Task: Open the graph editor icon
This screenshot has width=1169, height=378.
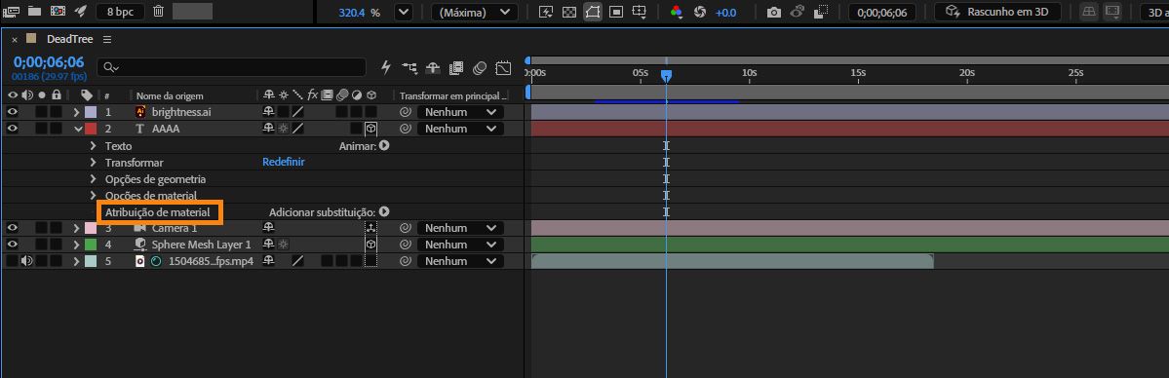Action: tap(503, 68)
